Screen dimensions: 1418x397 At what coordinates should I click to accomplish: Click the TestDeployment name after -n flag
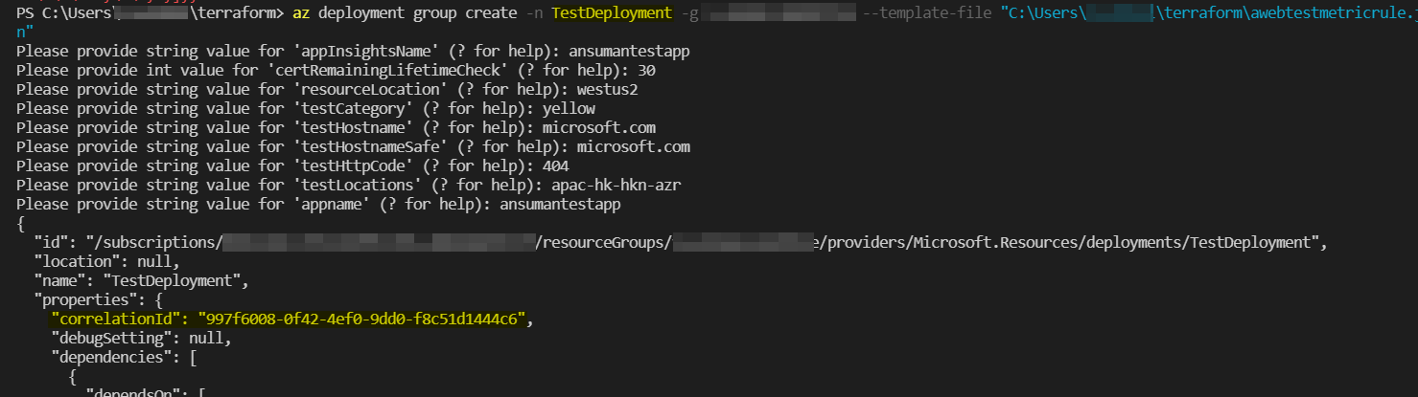click(611, 13)
